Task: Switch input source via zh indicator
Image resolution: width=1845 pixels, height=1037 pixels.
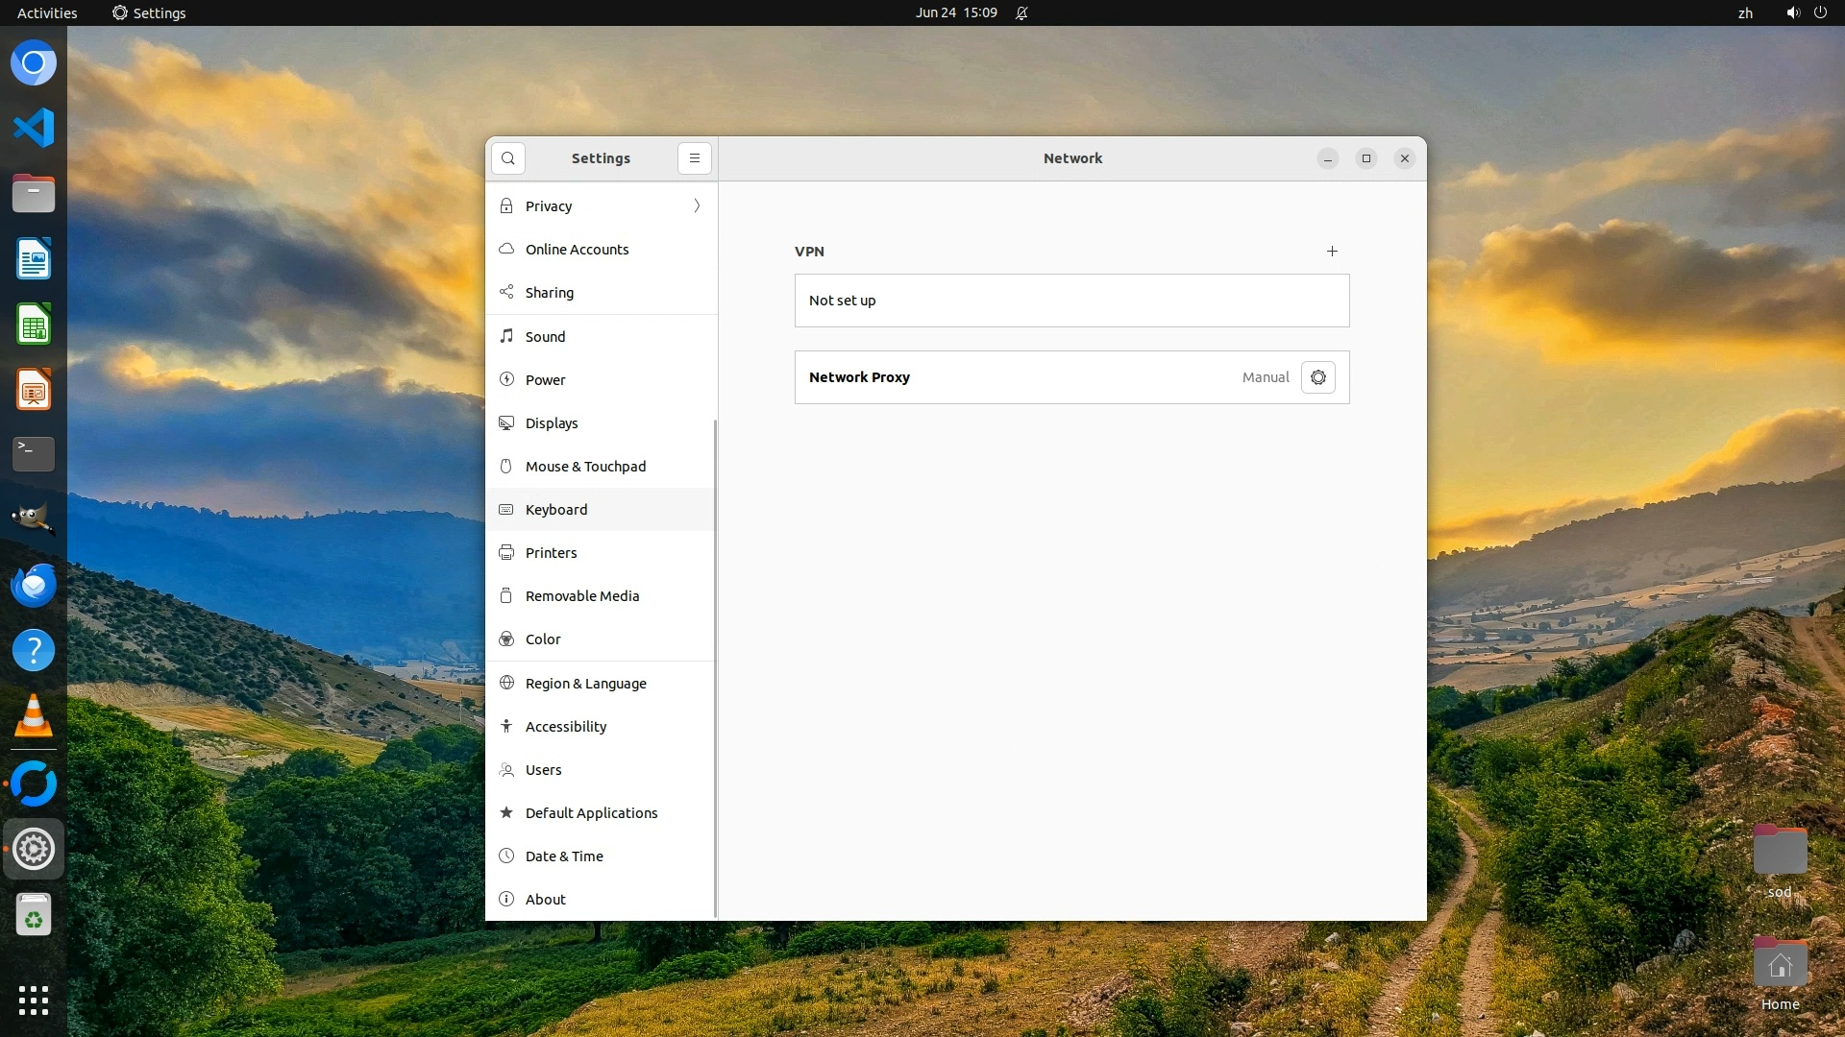Action: (1745, 12)
